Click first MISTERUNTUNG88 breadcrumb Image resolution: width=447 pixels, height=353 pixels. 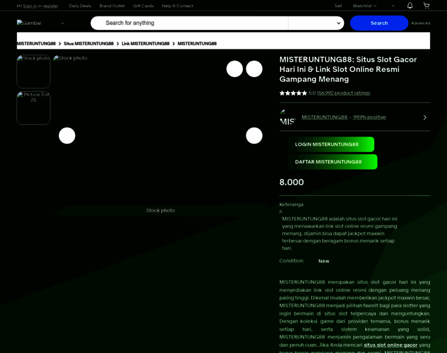tap(36, 44)
